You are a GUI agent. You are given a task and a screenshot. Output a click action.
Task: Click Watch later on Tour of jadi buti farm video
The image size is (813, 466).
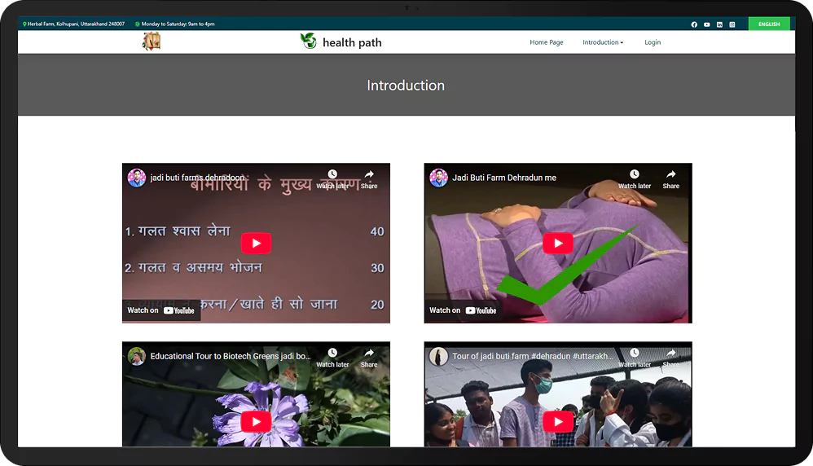click(x=635, y=358)
